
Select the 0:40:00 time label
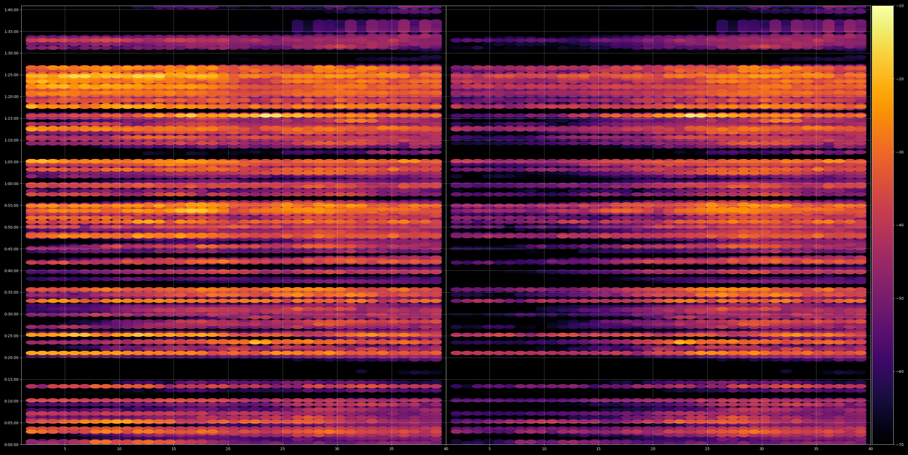[11, 270]
